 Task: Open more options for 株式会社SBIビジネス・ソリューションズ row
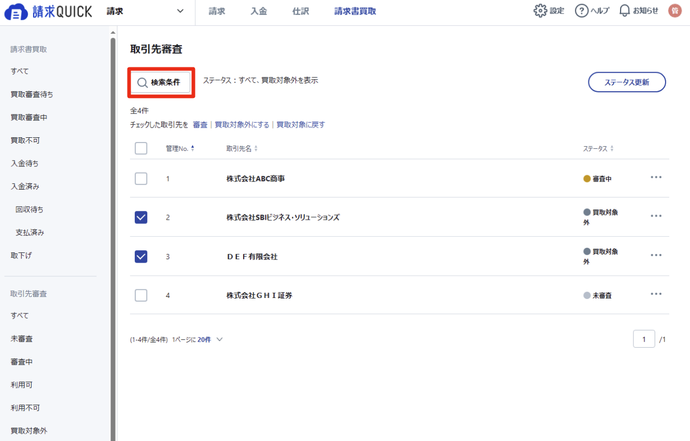(656, 216)
